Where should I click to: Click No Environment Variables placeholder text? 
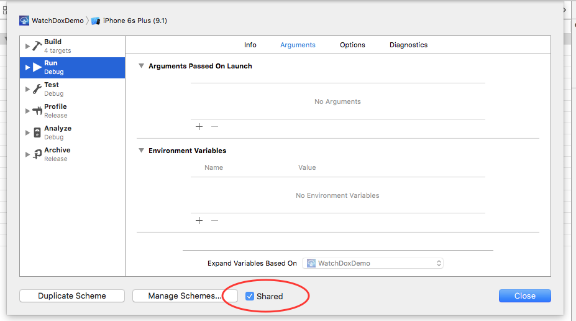pos(337,195)
